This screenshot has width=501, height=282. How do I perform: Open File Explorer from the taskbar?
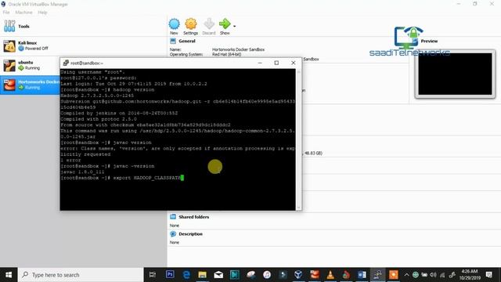click(202, 275)
